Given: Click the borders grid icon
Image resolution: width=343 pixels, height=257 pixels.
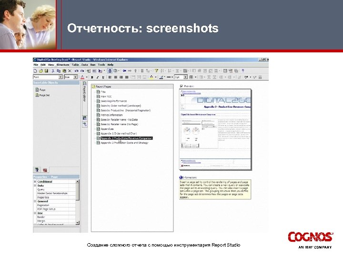Looking at the screenshot, I should pyautogui.click(x=191, y=77).
